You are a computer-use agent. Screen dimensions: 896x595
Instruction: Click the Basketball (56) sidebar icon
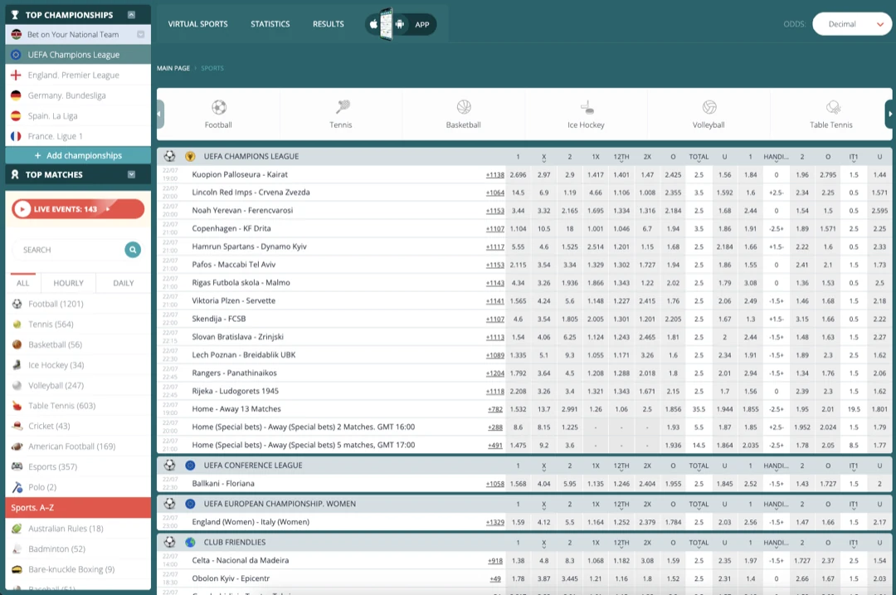pos(17,344)
